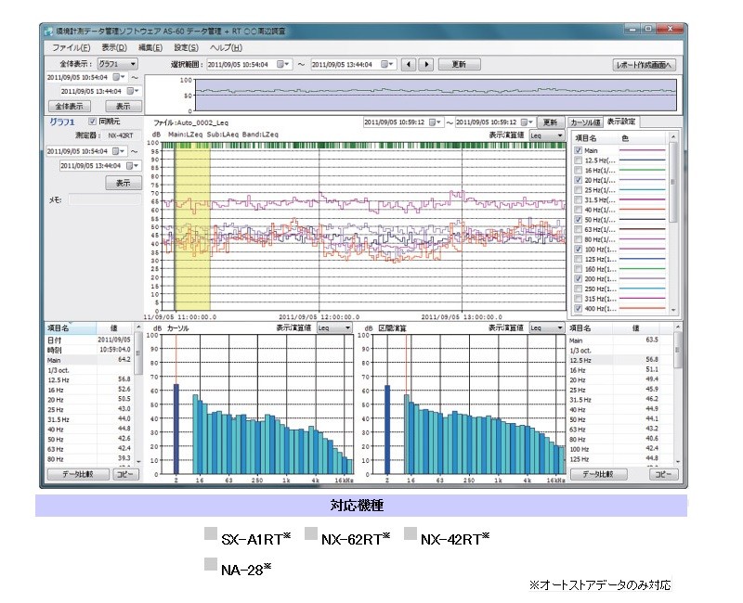
Task: Open the 全体表示 グラフ1 dropdown
Action: pyautogui.click(x=118, y=64)
